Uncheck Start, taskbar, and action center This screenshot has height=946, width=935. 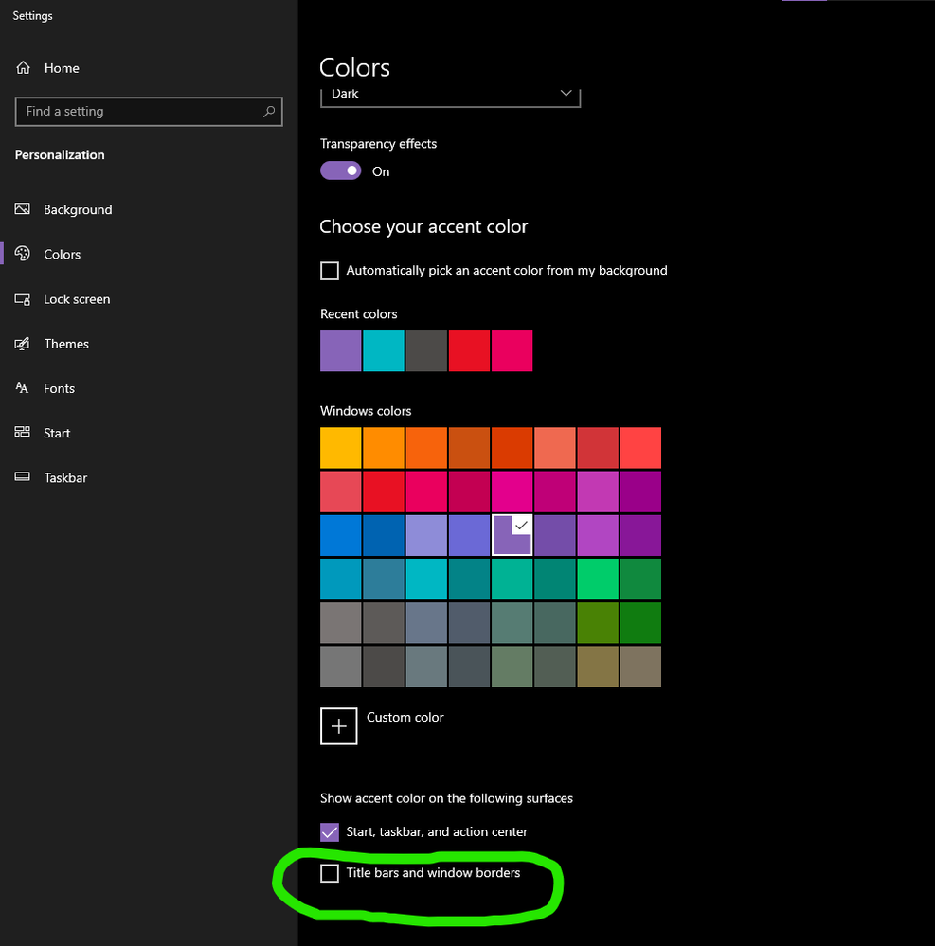point(330,832)
